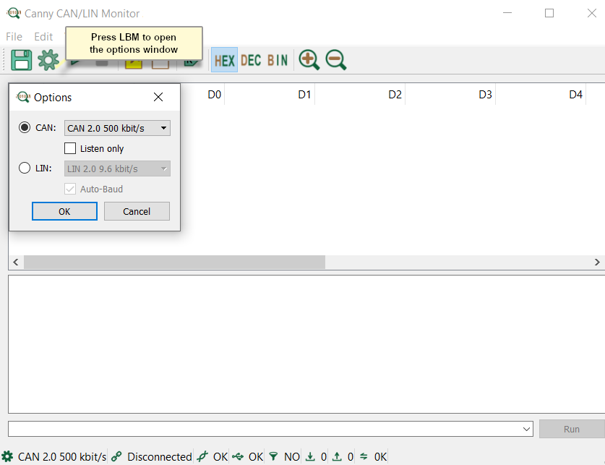Switch data display to DEC format
This screenshot has height=465, width=605.
[x=251, y=60]
